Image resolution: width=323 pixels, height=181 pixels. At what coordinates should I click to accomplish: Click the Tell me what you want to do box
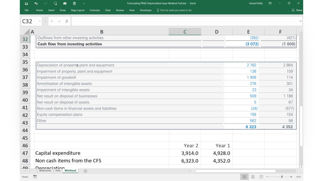174,10
